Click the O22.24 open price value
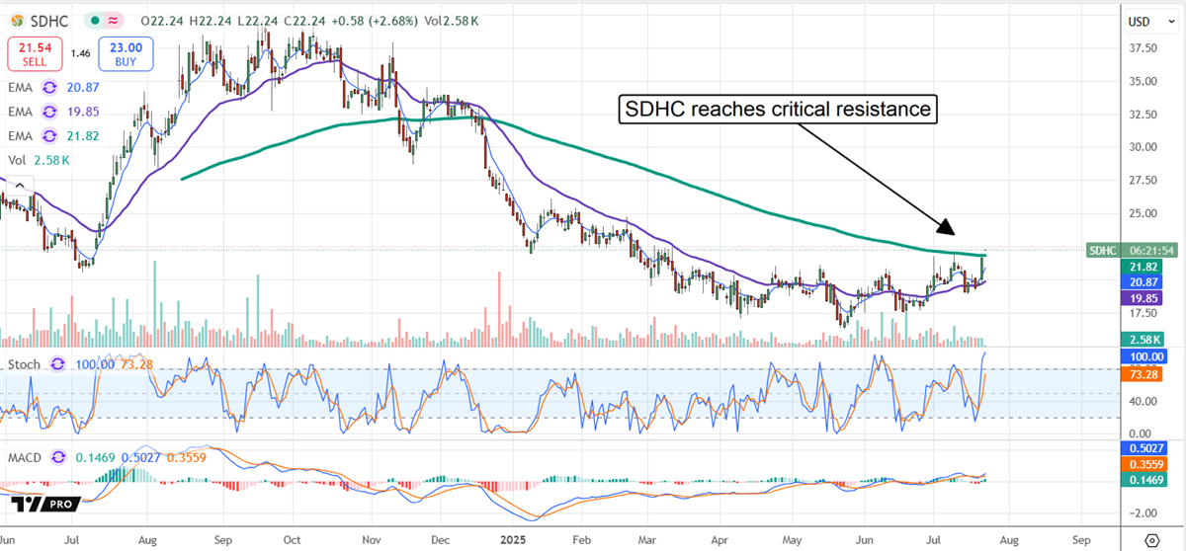The height and width of the screenshot is (551, 1186). click(162, 20)
